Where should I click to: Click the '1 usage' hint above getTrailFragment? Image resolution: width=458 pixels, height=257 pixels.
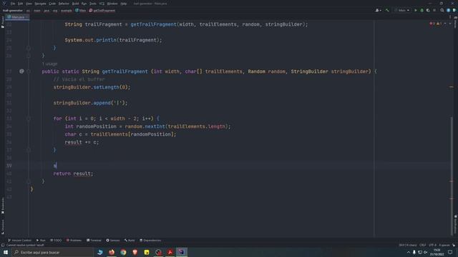tap(49, 64)
